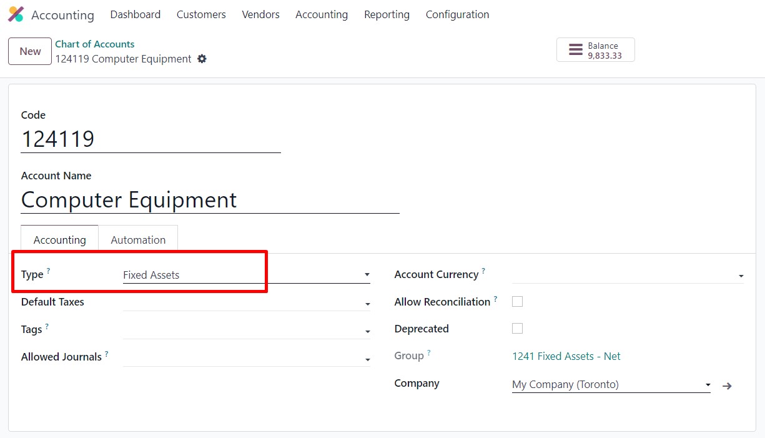
Task: Click the New button
Action: pyautogui.click(x=30, y=51)
